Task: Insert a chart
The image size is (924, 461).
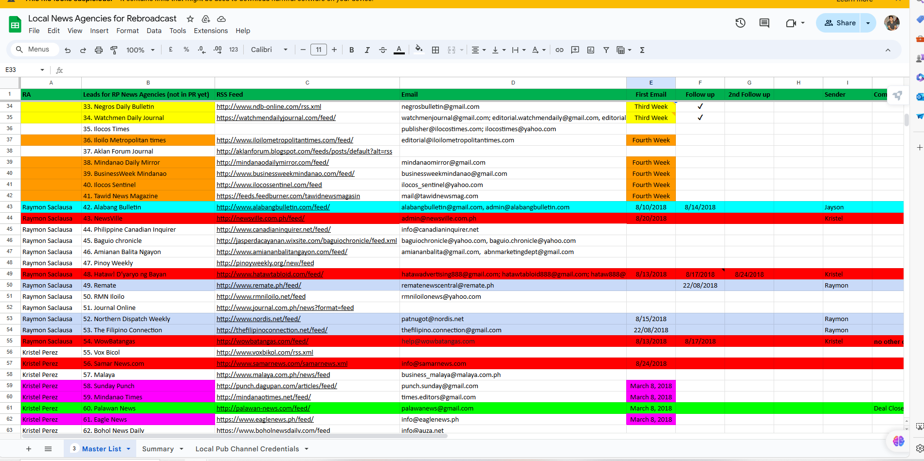Action: (x=591, y=50)
